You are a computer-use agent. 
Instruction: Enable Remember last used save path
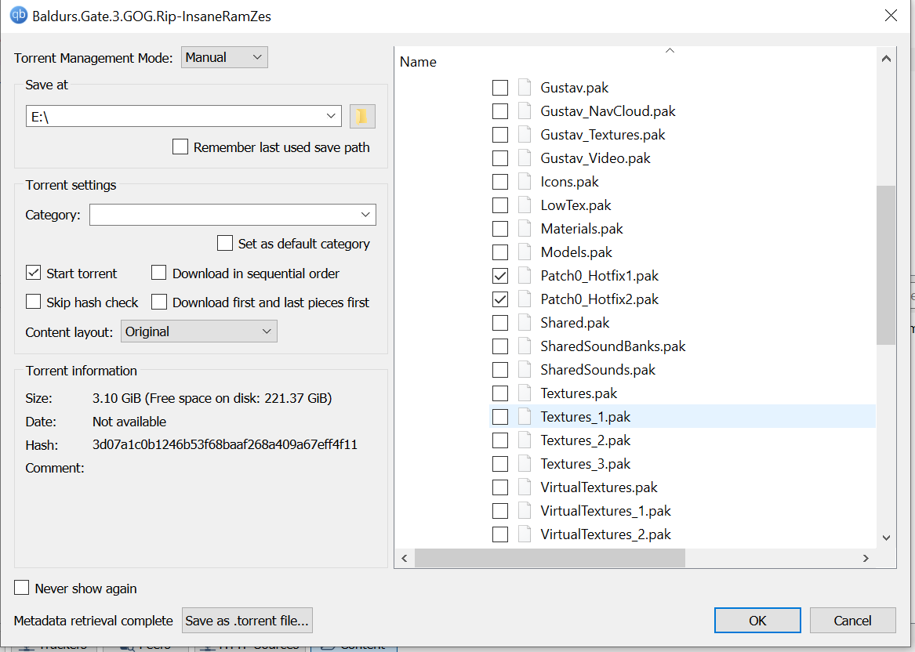click(180, 147)
